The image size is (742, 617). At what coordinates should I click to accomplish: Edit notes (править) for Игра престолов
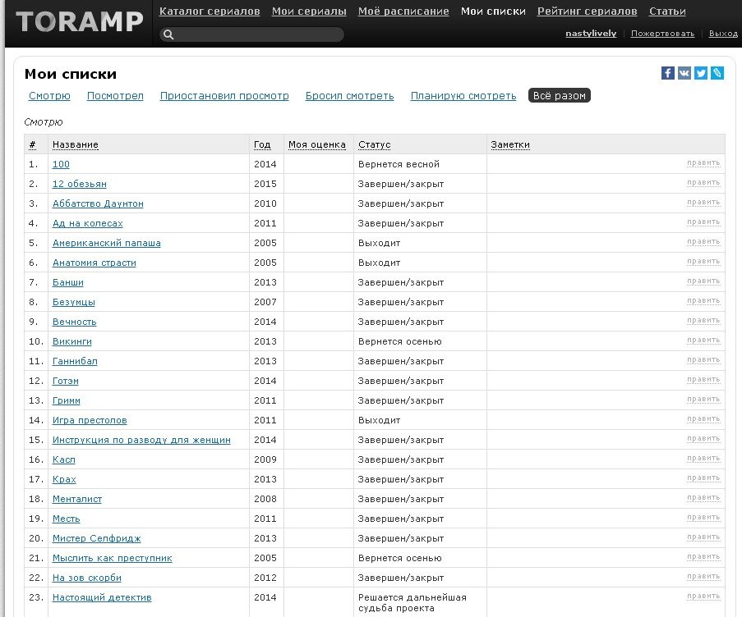pyautogui.click(x=703, y=419)
